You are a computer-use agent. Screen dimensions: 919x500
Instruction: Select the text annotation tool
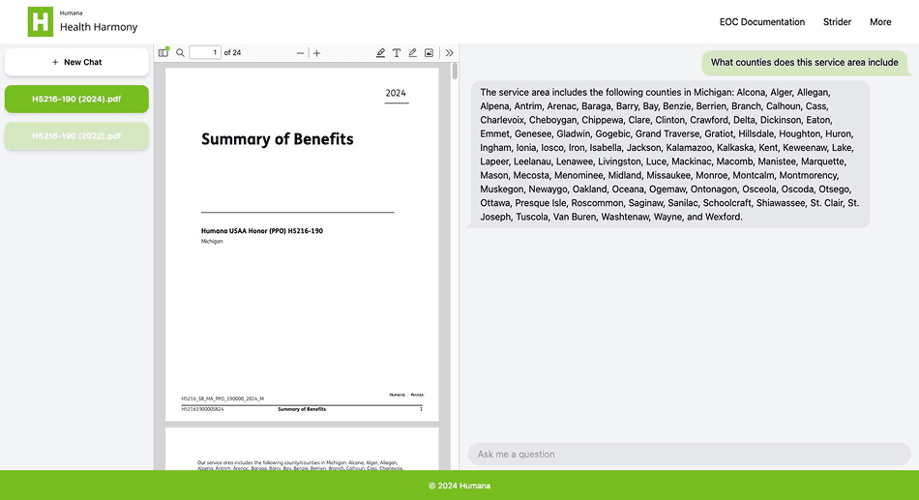[397, 53]
